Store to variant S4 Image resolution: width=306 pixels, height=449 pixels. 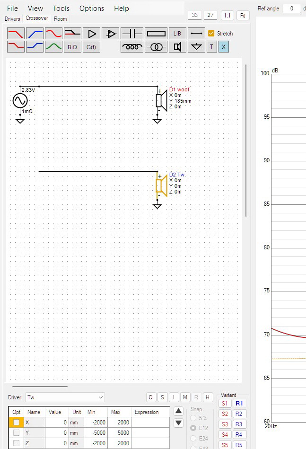tap(225, 434)
